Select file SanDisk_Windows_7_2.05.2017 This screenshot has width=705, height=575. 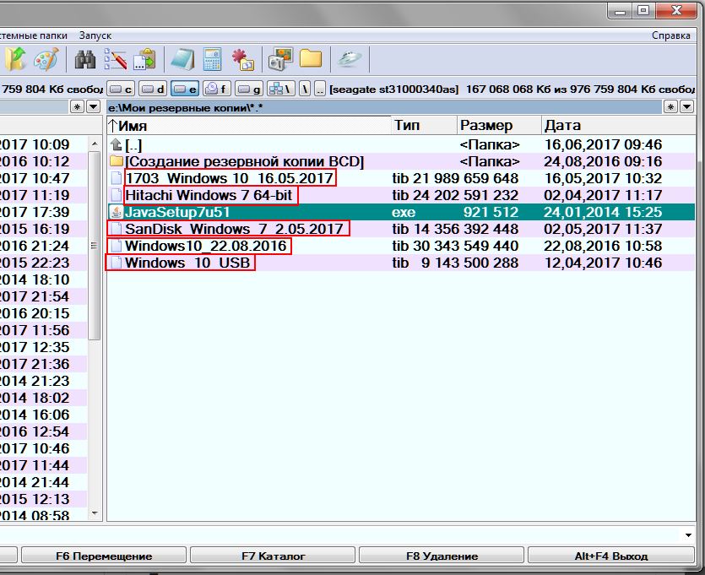click(400, 229)
